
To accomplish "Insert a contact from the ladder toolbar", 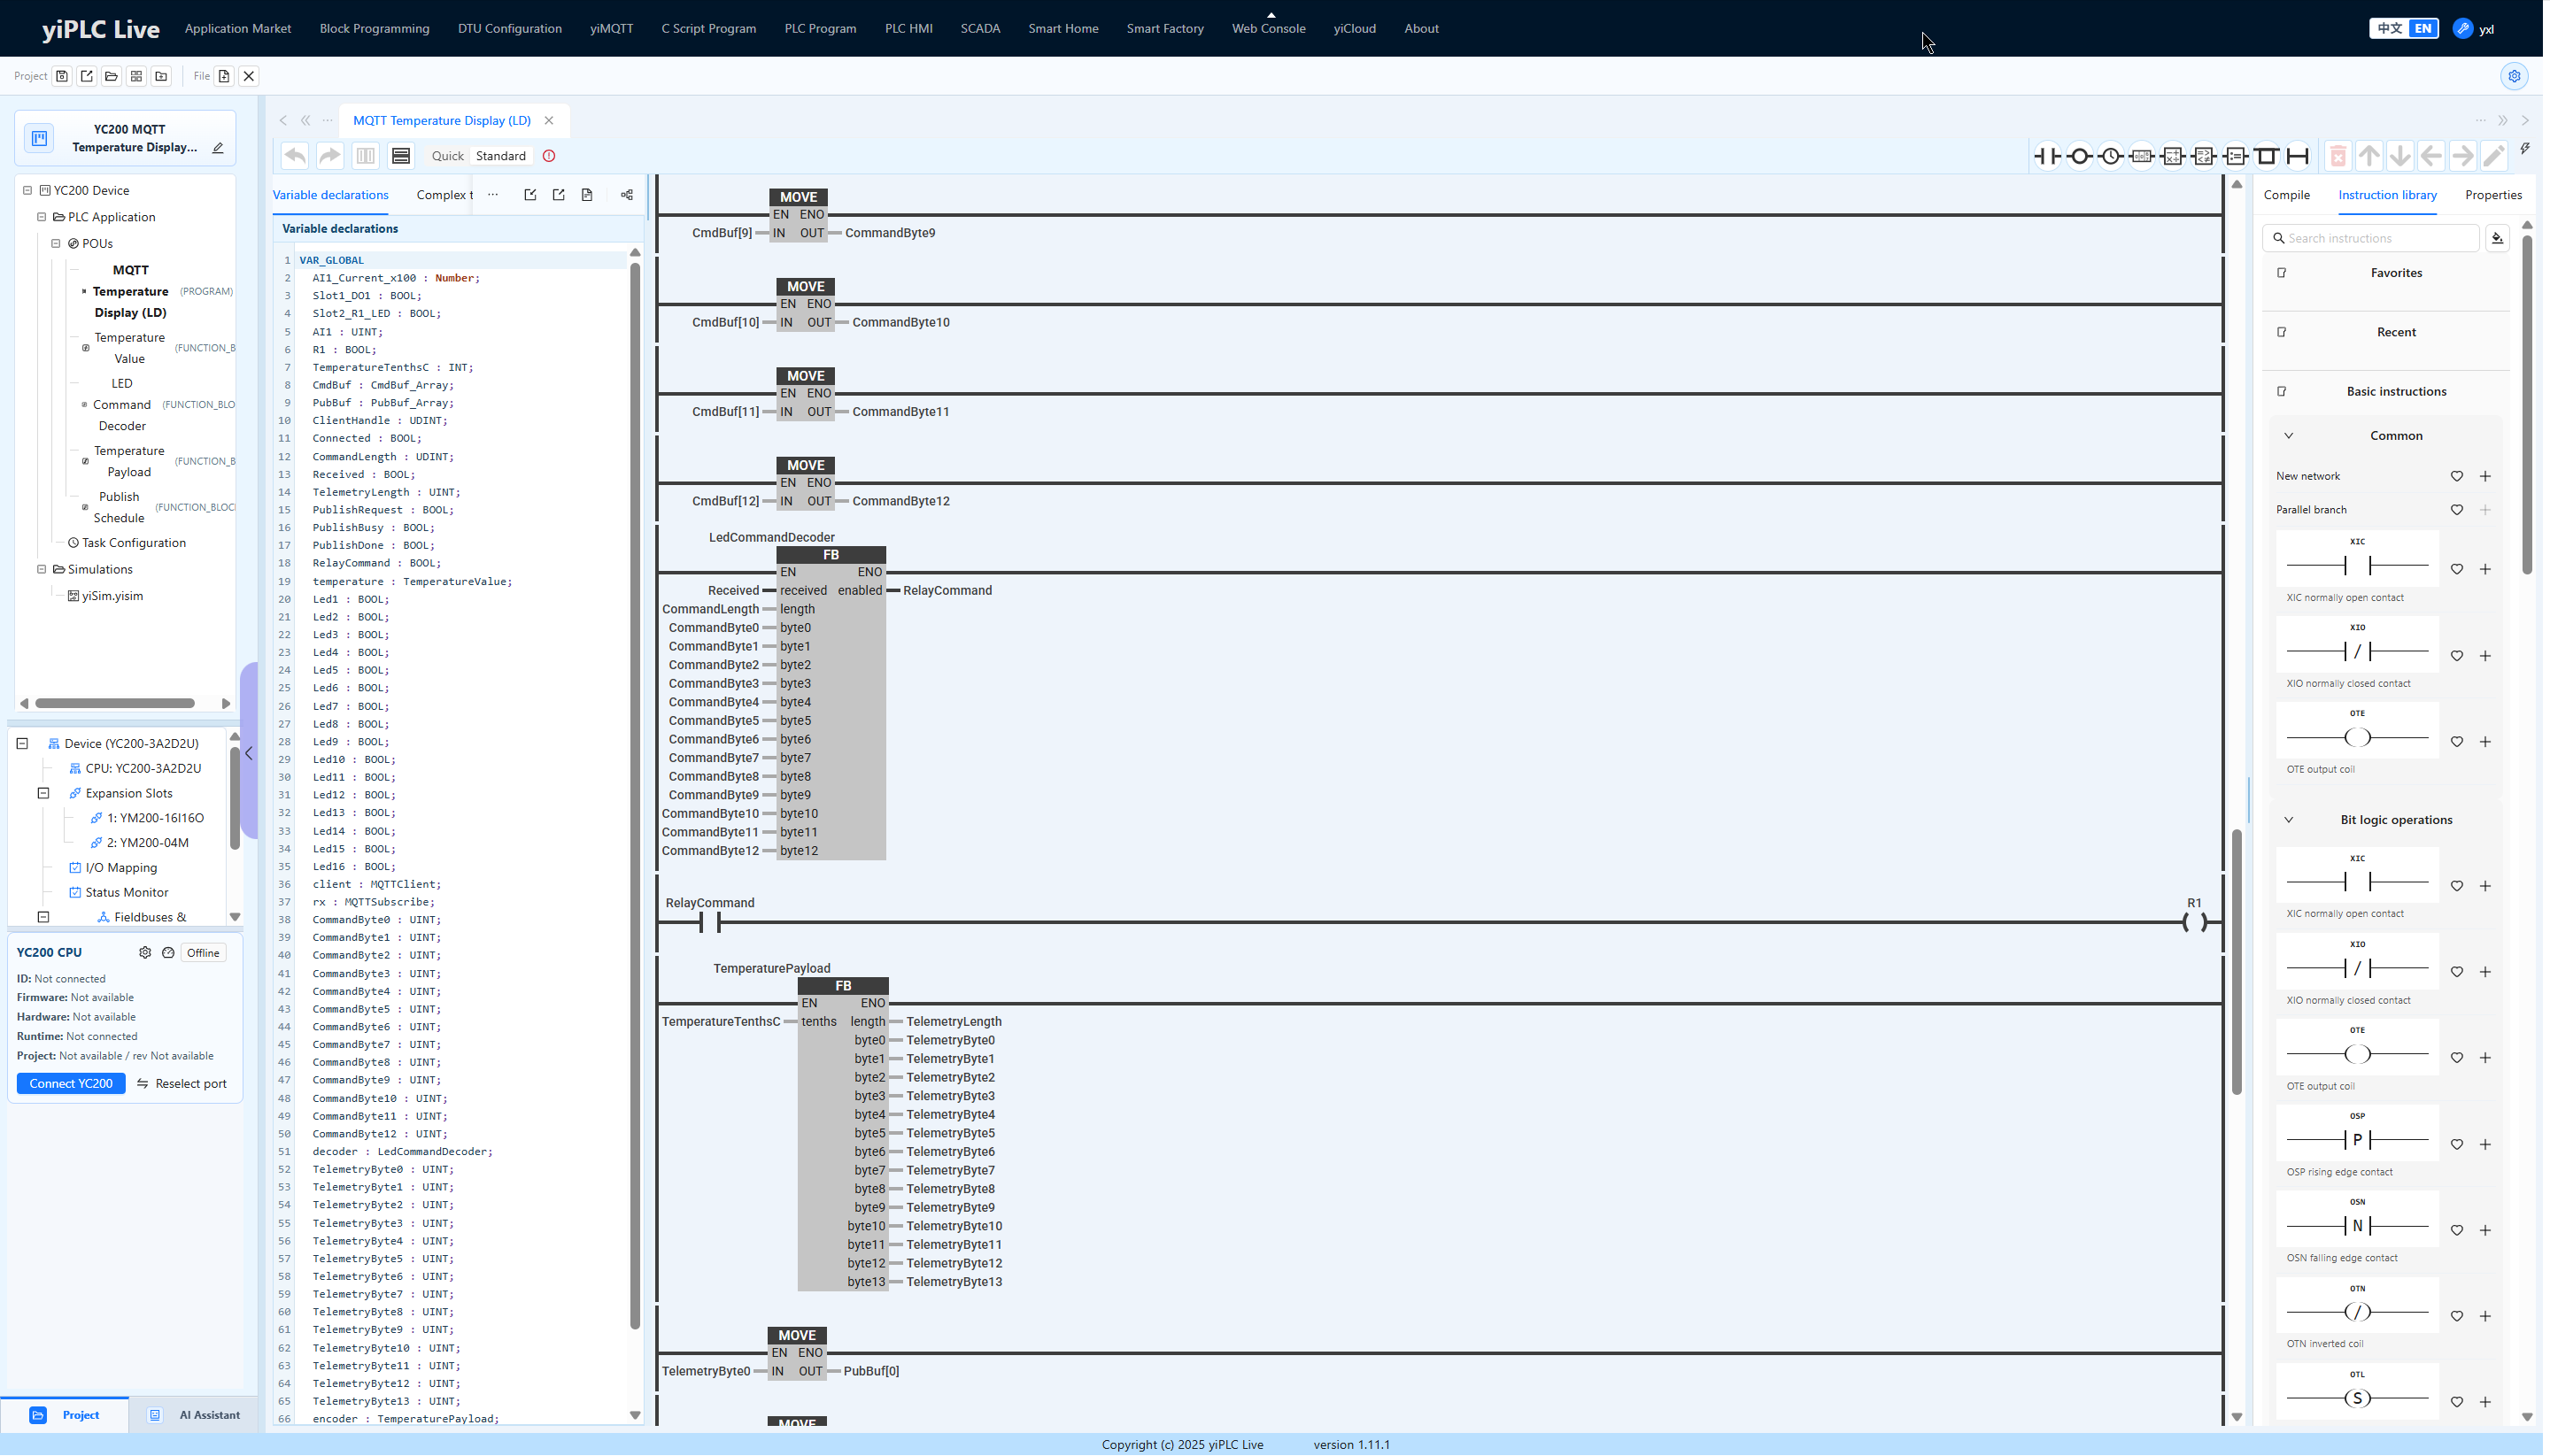I will tap(2048, 156).
